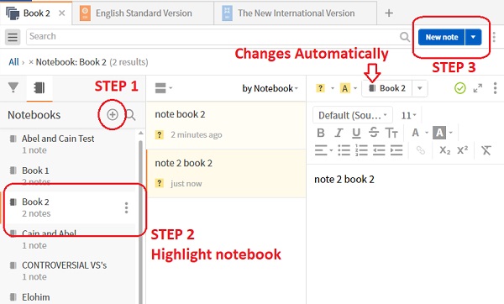Click the All breadcrumb link
Screen dimensions: 504x304
(13, 61)
